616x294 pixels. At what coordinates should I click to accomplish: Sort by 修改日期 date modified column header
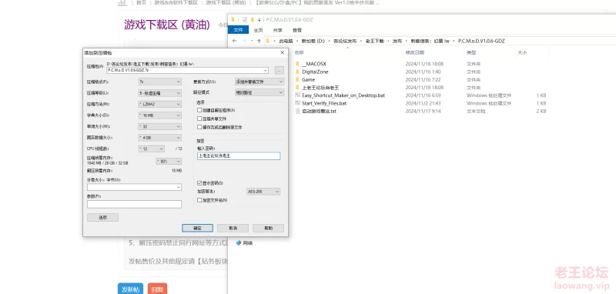click(x=414, y=52)
